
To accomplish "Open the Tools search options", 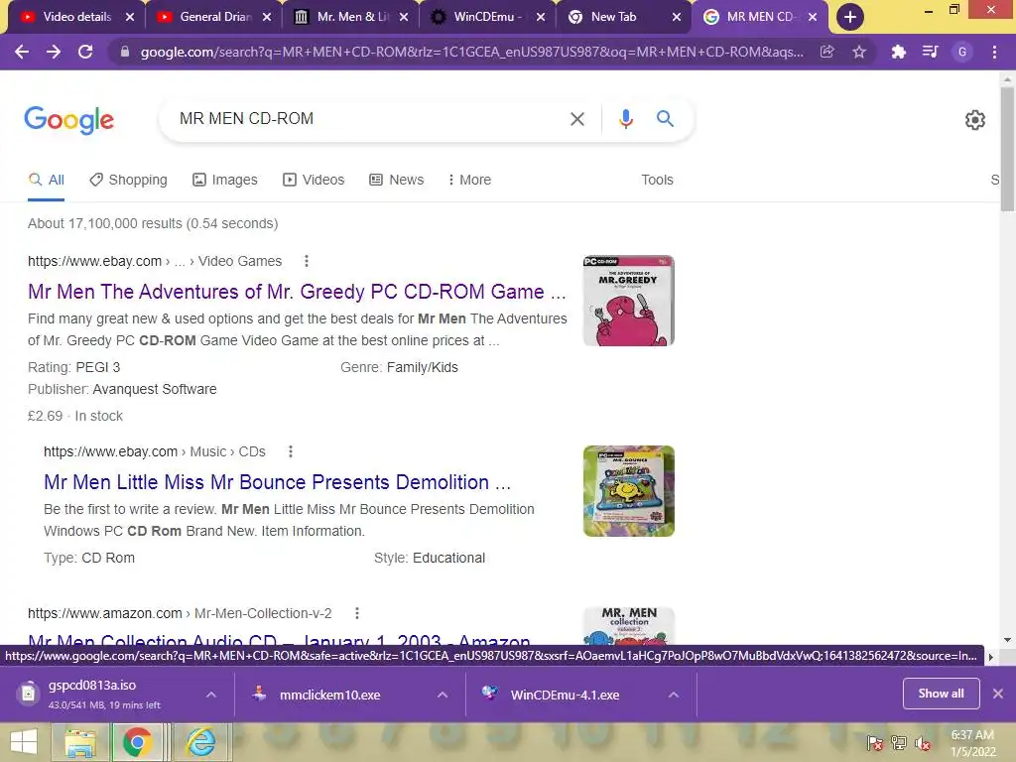I will coord(657,181).
